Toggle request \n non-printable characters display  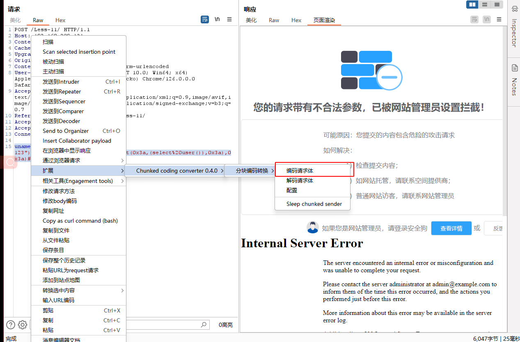pos(217,19)
